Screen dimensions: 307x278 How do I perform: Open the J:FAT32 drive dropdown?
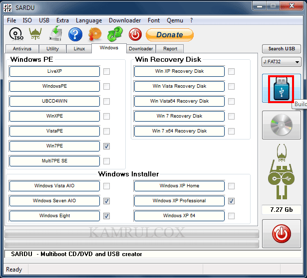pos(282,62)
